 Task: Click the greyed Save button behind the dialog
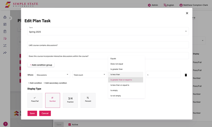click(59, 125)
